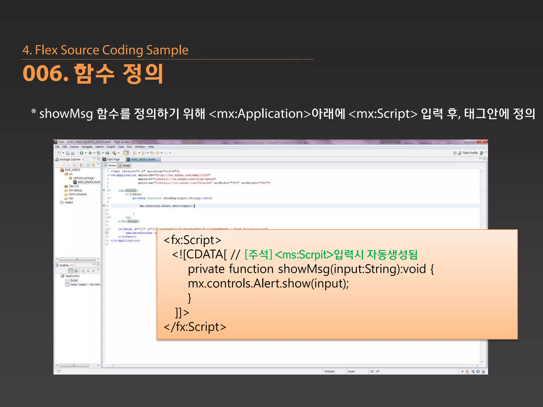Select the bin-debug folder

coord(73,190)
